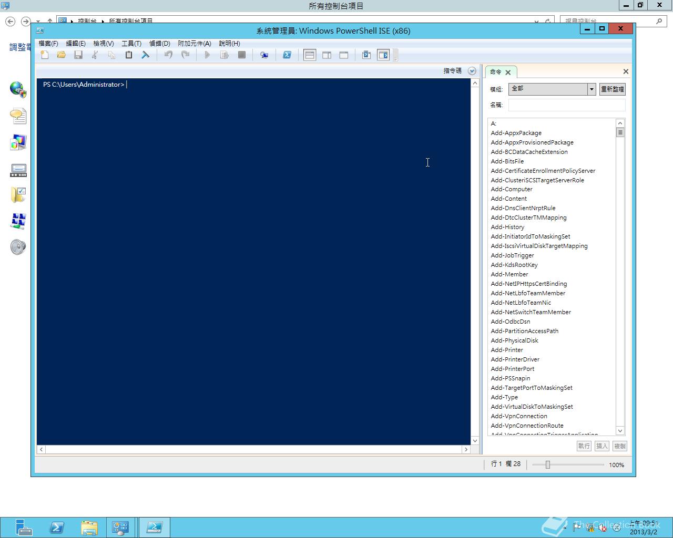Click the 執行 button
Screen dimensions: 673x538
[x=584, y=446]
